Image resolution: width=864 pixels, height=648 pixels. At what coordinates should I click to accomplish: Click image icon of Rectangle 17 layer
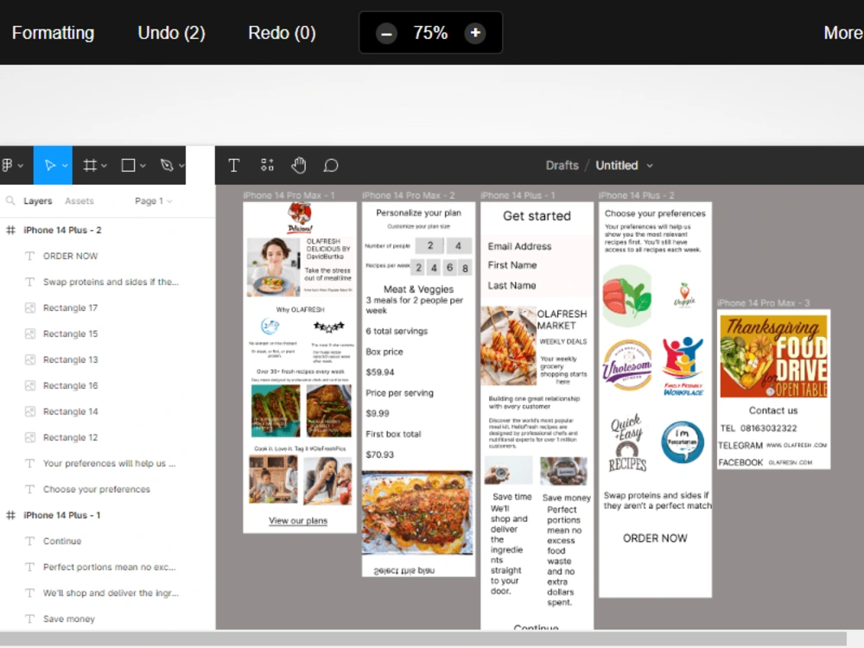(29, 308)
